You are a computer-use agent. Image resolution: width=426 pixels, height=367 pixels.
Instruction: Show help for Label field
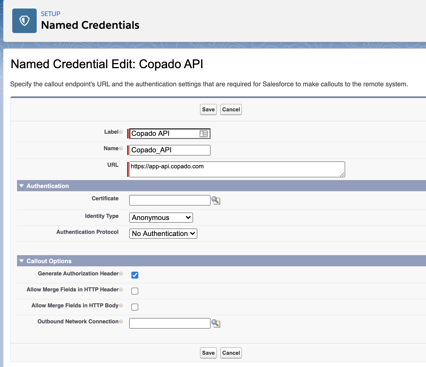[121, 132]
